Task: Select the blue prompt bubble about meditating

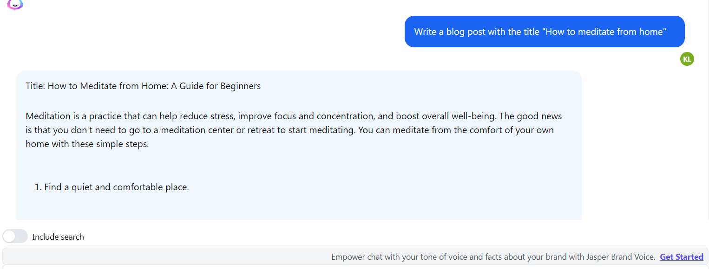Action: tap(545, 31)
